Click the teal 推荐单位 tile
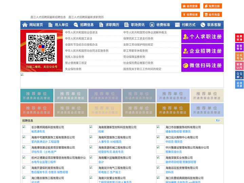 click(37, 96)
